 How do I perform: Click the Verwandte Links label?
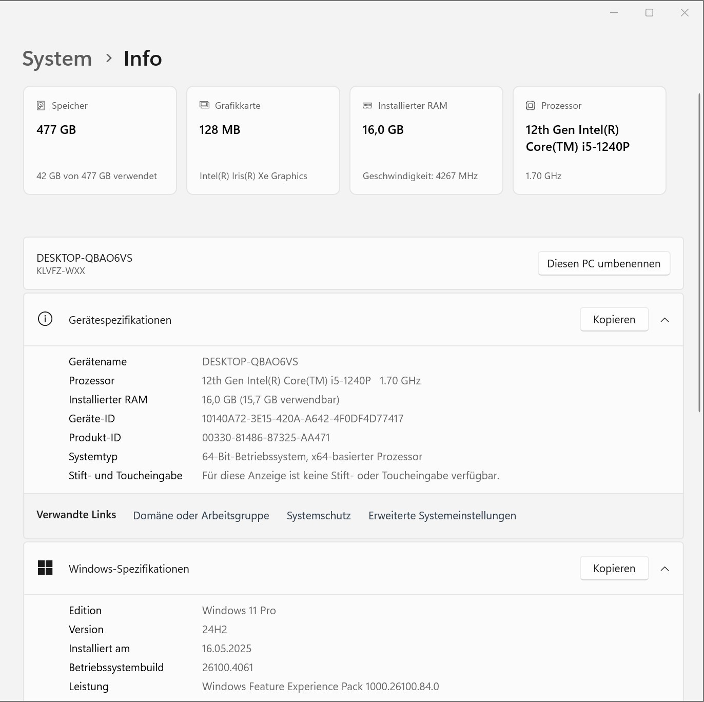pos(76,515)
